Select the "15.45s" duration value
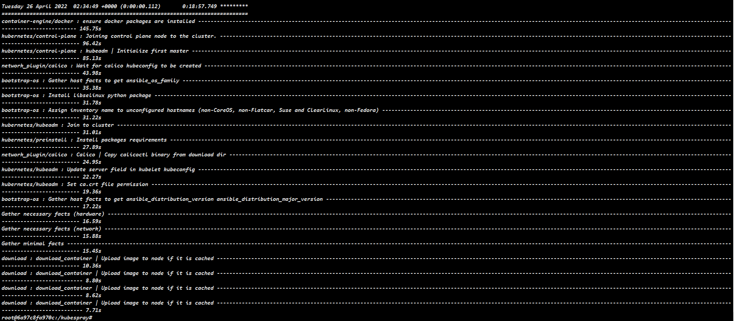The width and height of the screenshot is (734, 321). (x=92, y=251)
